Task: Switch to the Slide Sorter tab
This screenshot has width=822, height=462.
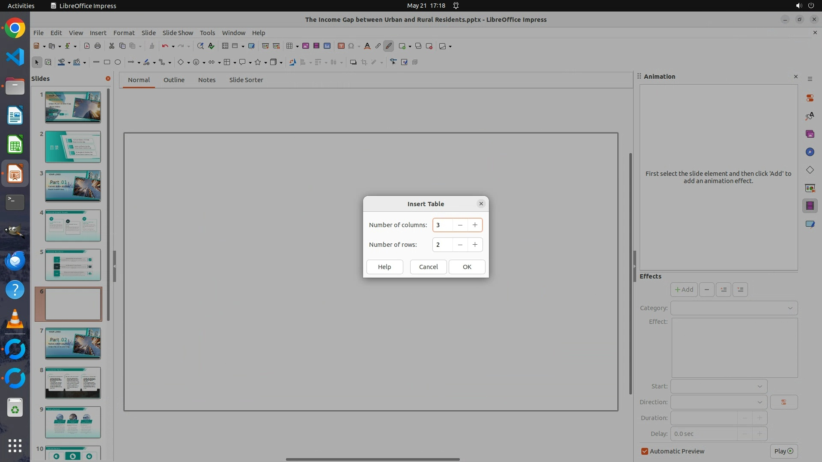Action: coord(246,80)
